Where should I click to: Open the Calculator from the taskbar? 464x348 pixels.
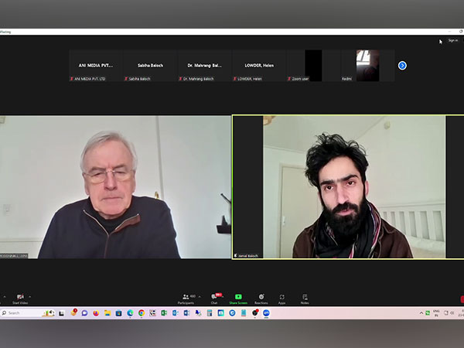(x=210, y=313)
